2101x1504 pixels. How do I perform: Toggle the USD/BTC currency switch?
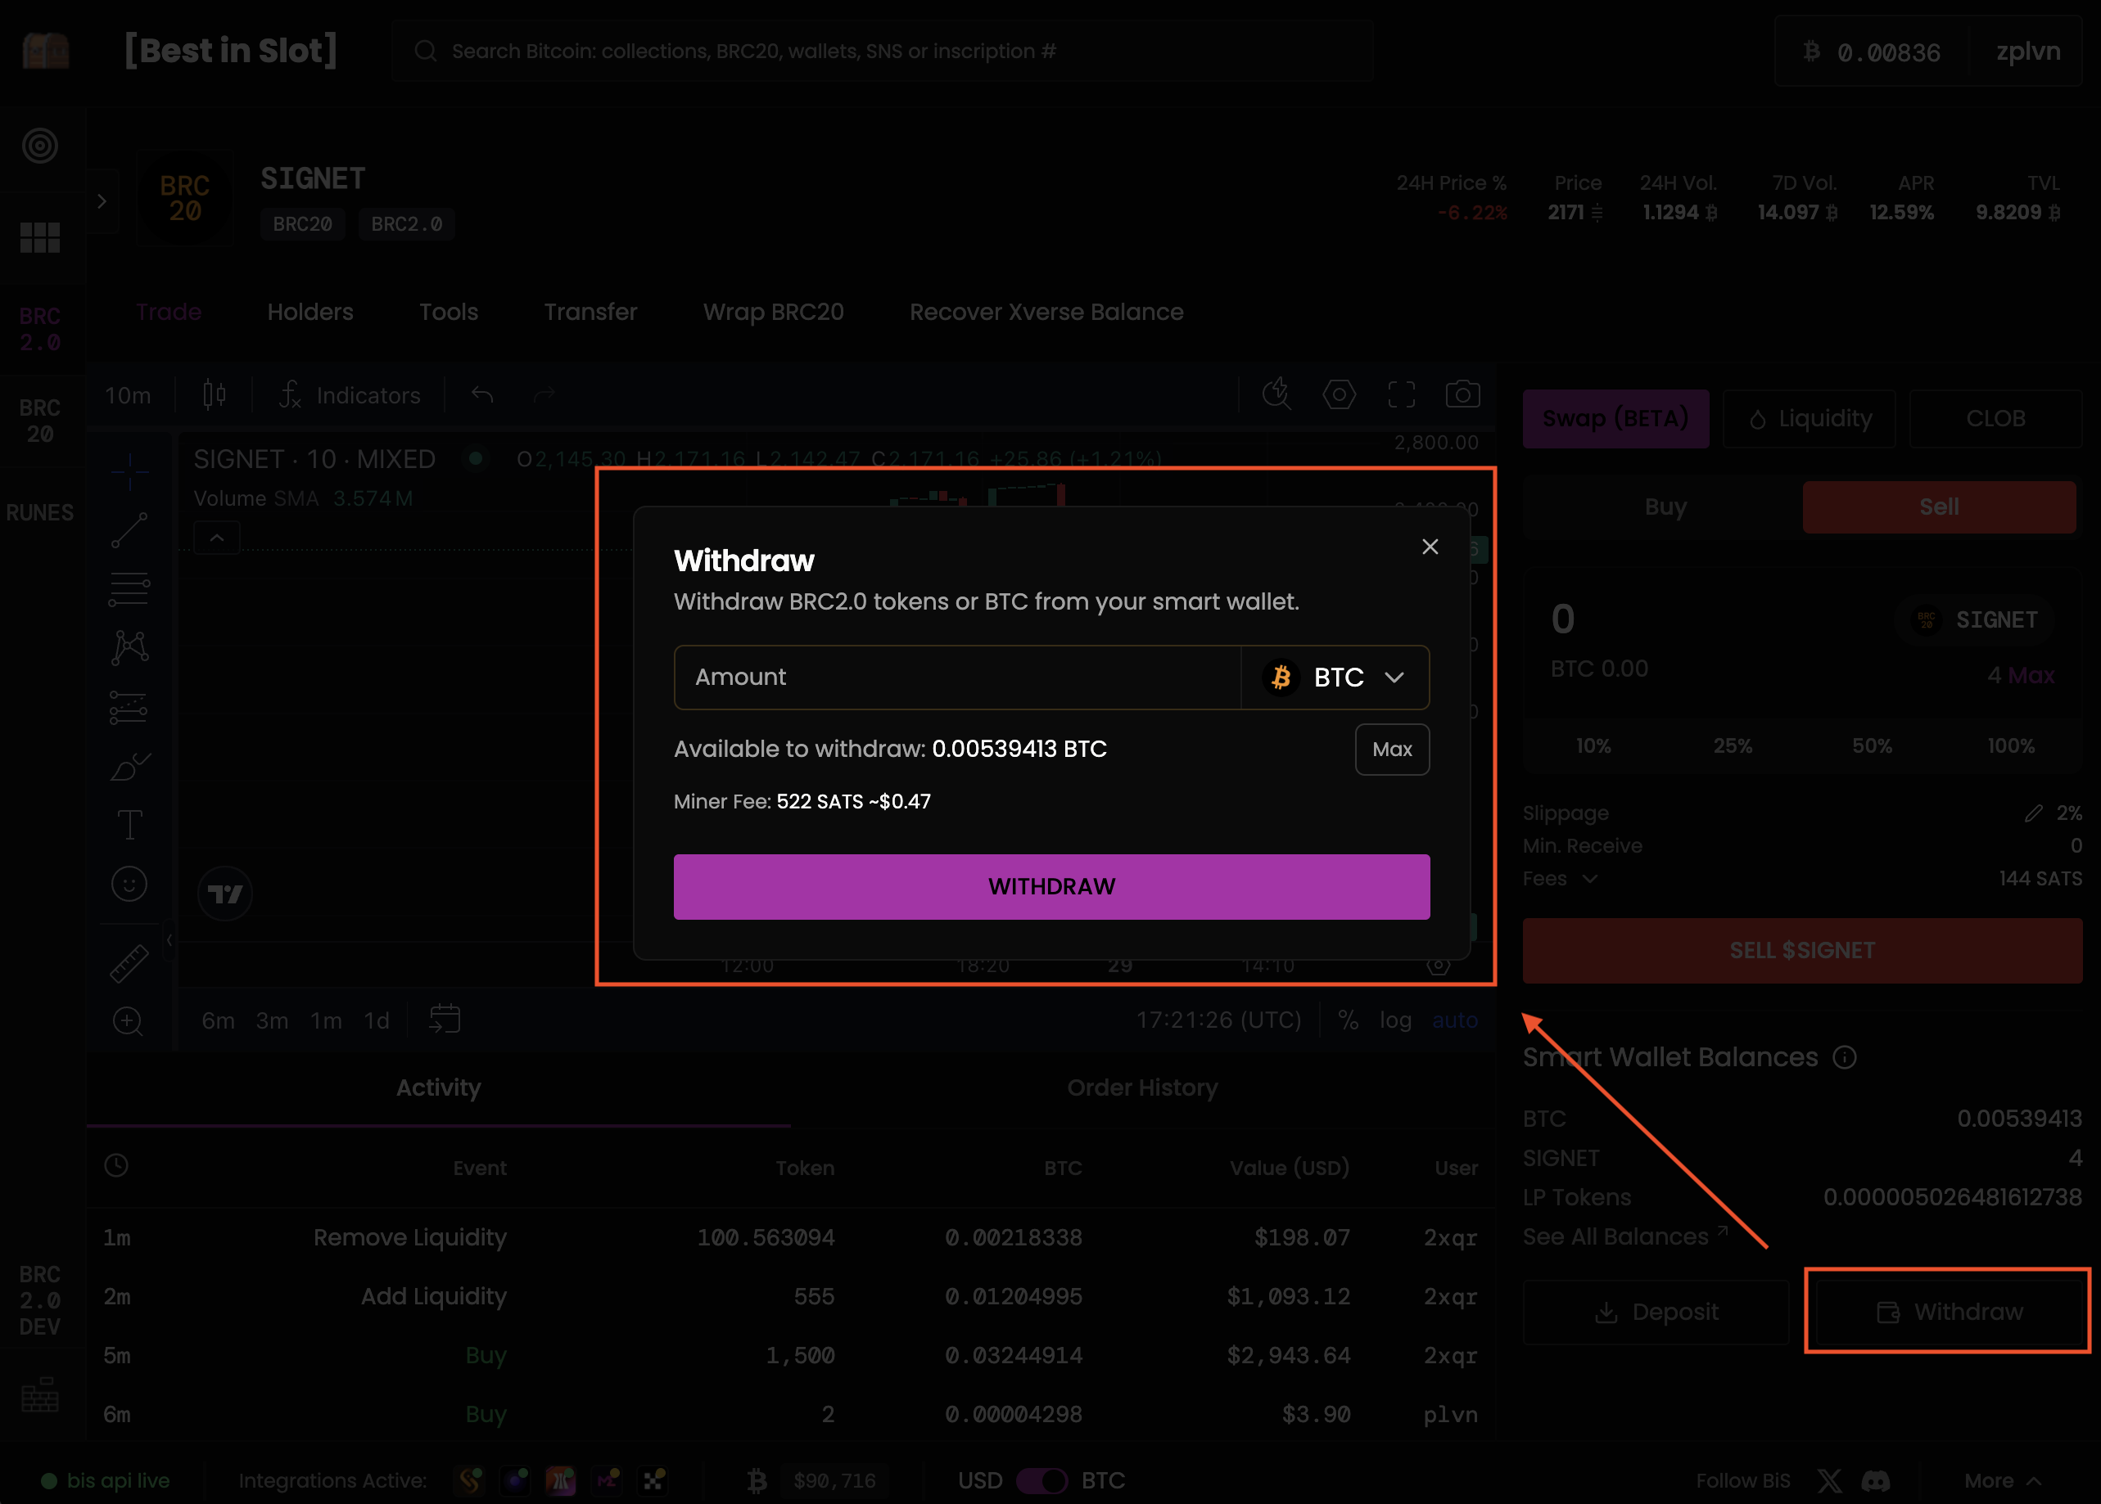pyautogui.click(x=1041, y=1481)
